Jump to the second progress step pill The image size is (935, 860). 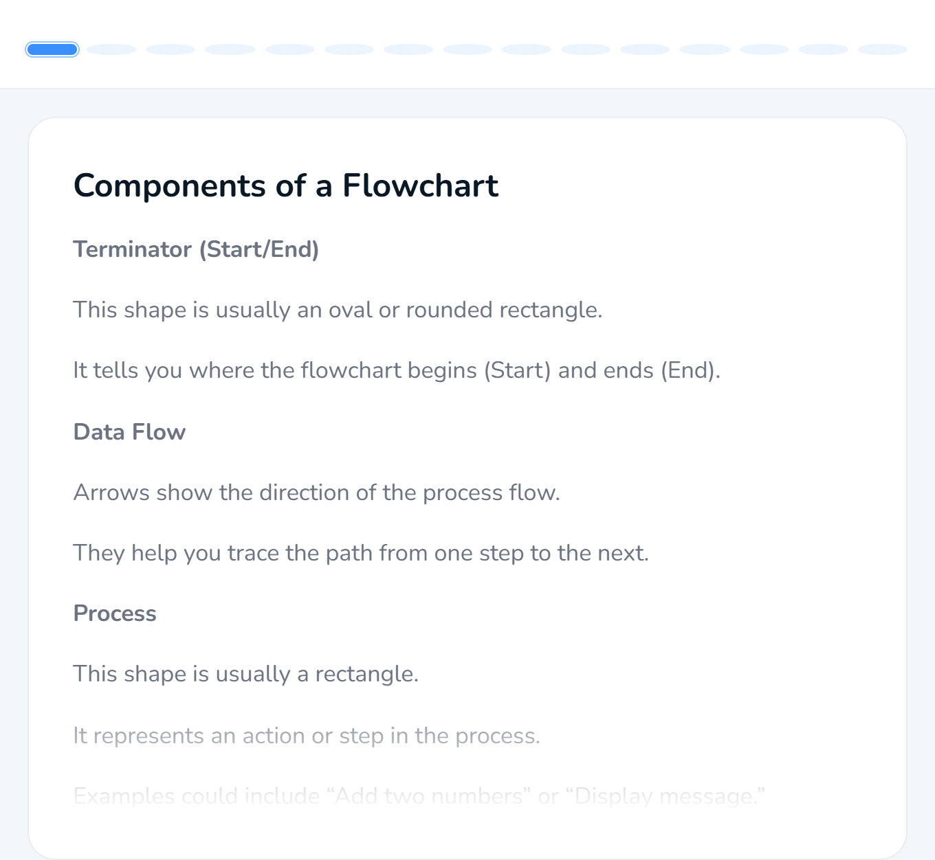(x=111, y=49)
